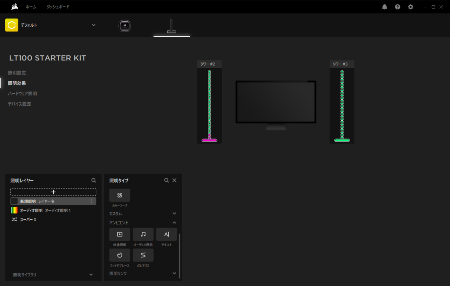
Task: Click the LT100 STARTER KIT title
Action: (48, 58)
